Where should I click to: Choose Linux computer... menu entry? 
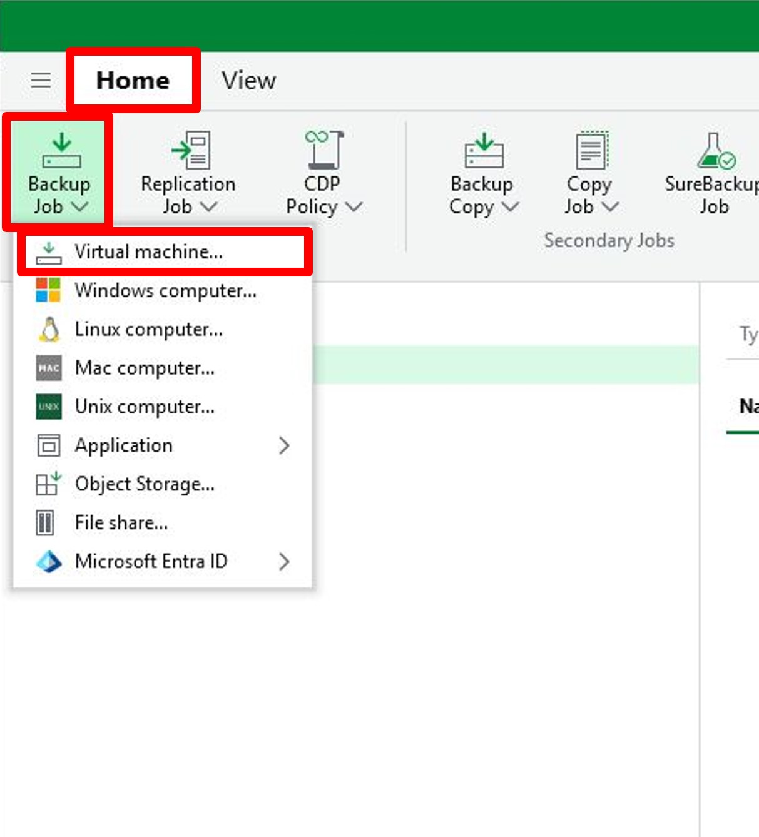163,329
